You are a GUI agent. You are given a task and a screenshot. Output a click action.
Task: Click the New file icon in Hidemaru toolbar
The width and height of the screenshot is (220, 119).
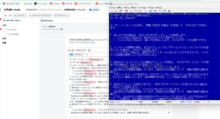point(112,11)
